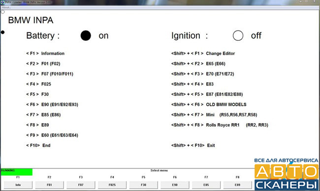
Task: Click the F025 bottom button
Action: click(112, 185)
